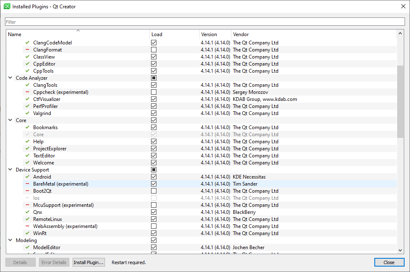The width and height of the screenshot is (410, 272).
Task: Uncheck the BareMetal Load checkbox
Action: (x=154, y=184)
